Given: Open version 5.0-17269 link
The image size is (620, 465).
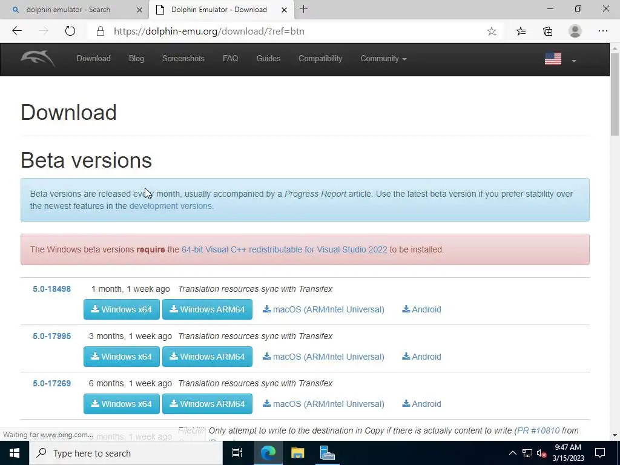Looking at the screenshot, I should [x=52, y=383].
